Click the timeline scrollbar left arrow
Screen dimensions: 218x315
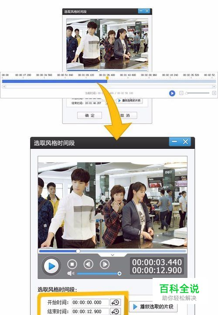tap(4, 86)
